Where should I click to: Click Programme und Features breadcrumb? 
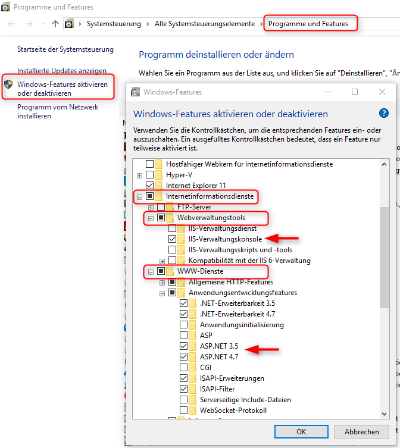coord(308,24)
